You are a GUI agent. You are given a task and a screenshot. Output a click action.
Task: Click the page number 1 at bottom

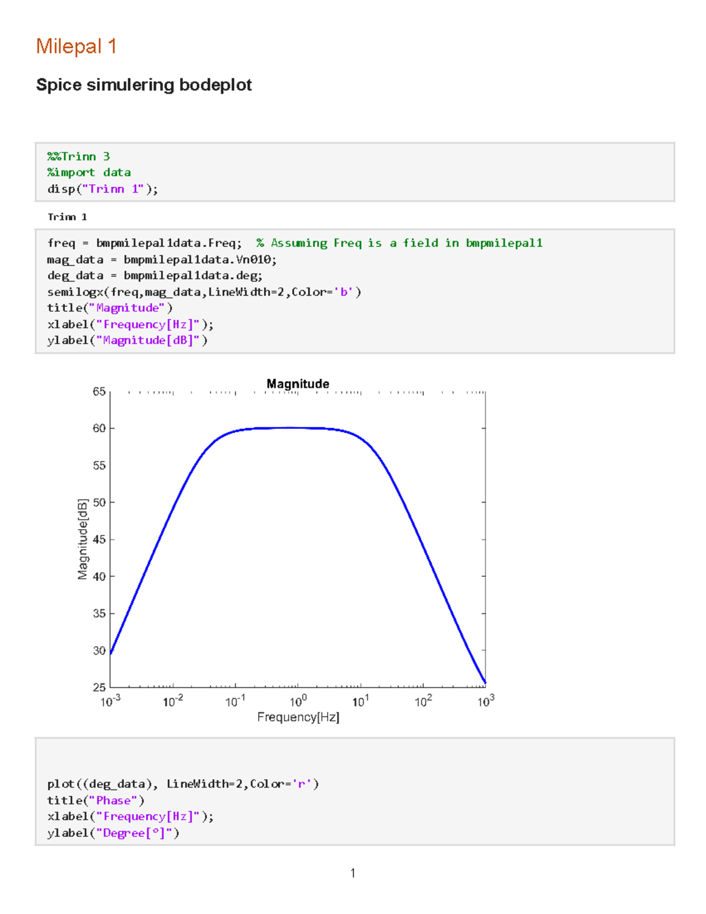click(x=353, y=873)
